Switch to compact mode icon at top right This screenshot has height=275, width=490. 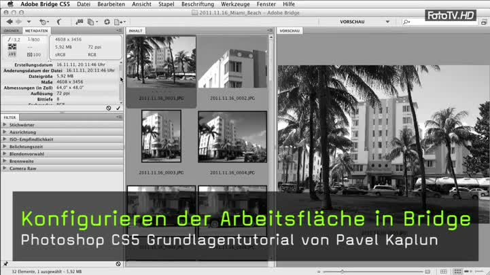point(484,22)
